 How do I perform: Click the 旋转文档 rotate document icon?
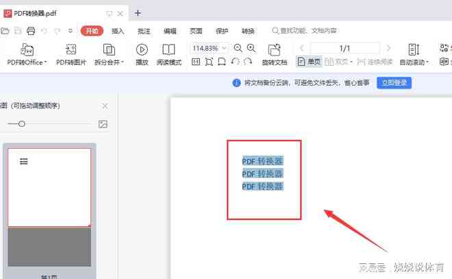(x=275, y=50)
